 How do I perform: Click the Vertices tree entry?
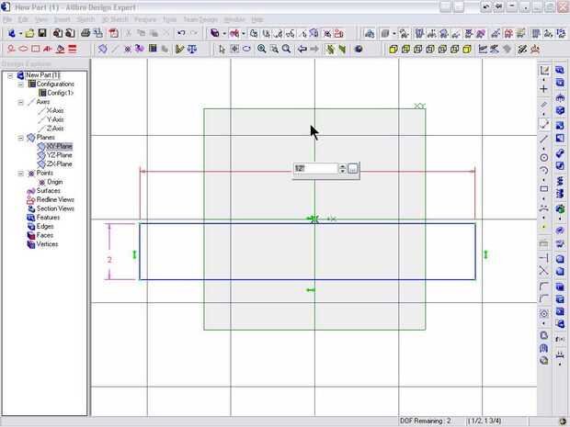coord(47,244)
